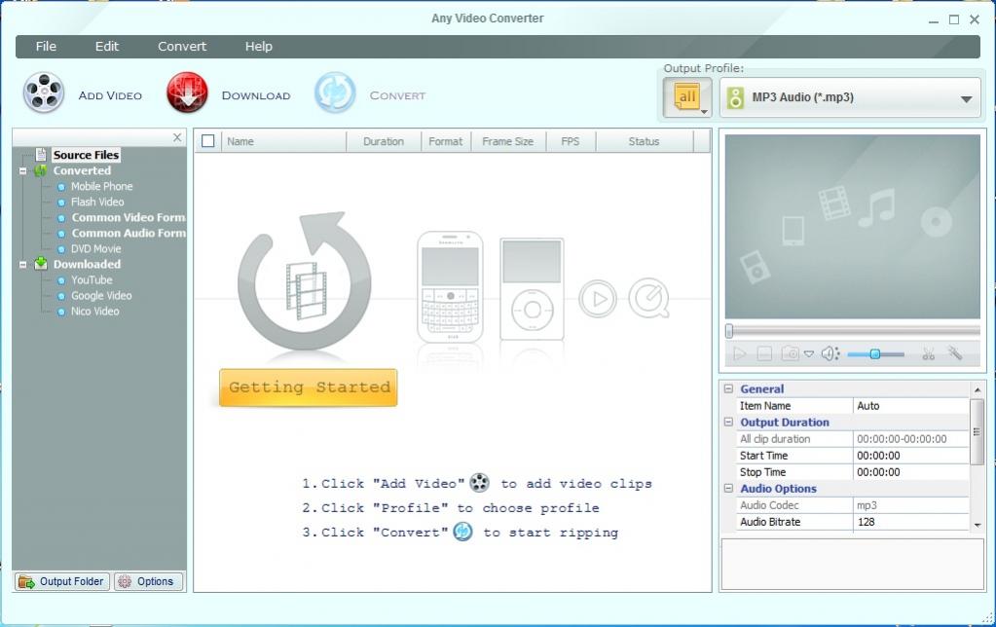
Task: Click the green MP3 device icon in profile box
Action: pyautogui.click(x=735, y=97)
